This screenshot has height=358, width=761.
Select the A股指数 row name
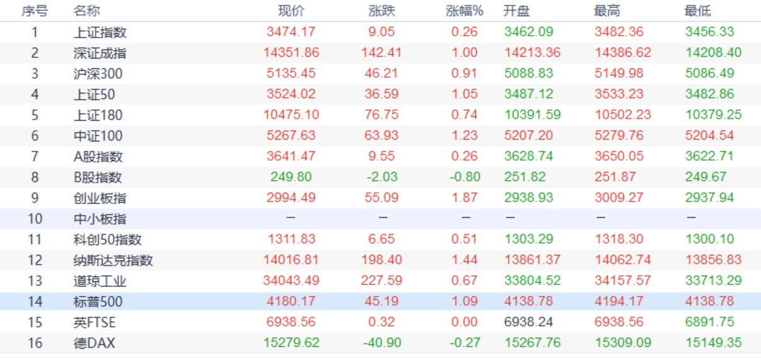(x=98, y=156)
